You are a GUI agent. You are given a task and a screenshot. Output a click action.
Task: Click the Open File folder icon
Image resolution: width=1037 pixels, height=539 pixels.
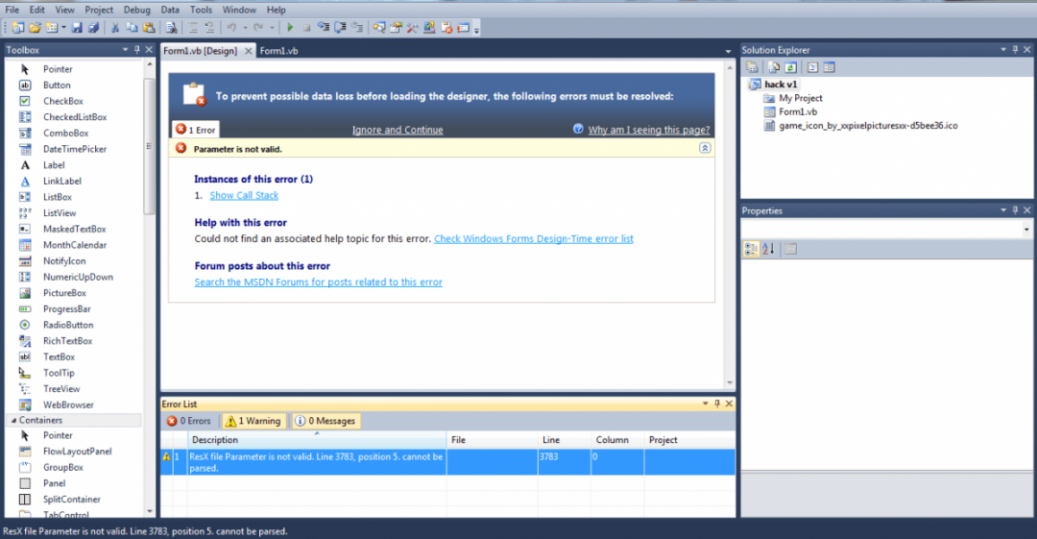click(x=35, y=28)
